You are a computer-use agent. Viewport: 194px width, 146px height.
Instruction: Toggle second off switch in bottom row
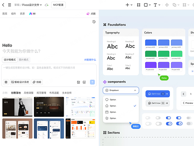point(159,124)
